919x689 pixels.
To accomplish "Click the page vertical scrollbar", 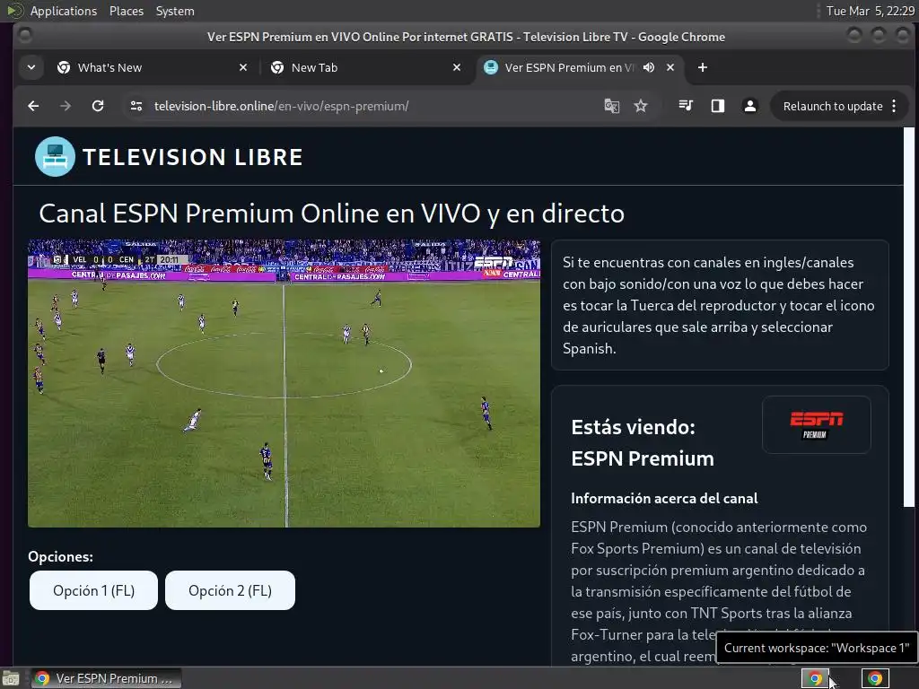I will click(909, 317).
